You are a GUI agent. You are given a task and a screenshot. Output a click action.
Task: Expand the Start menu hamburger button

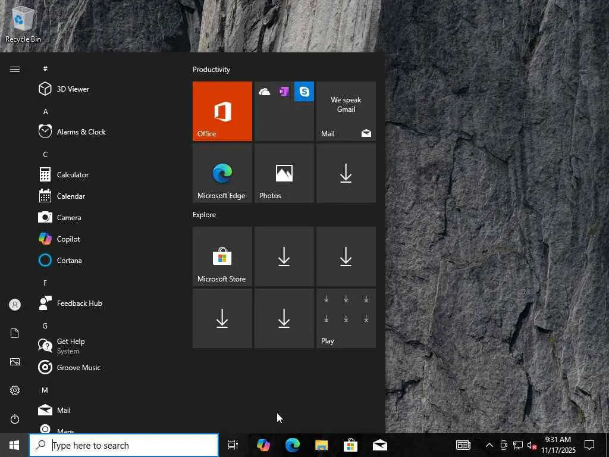click(x=15, y=69)
